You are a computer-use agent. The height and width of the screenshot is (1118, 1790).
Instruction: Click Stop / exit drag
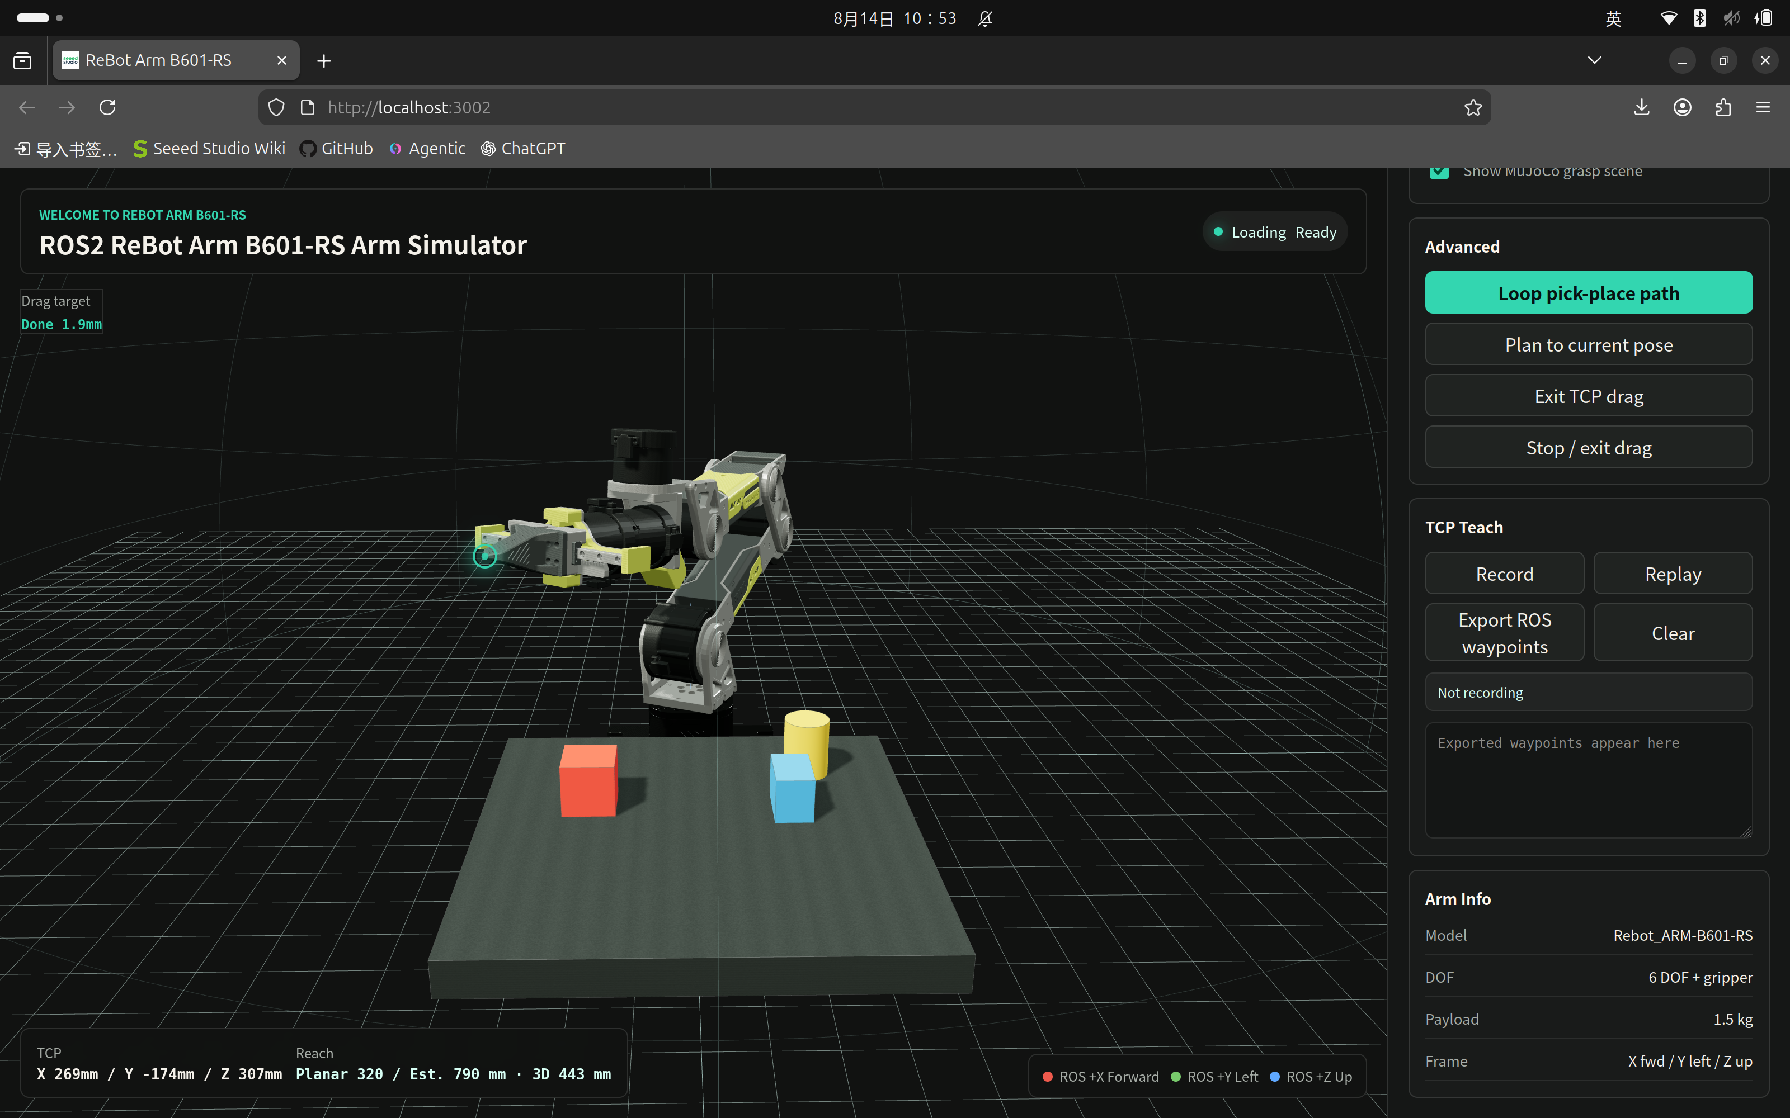click(1588, 447)
